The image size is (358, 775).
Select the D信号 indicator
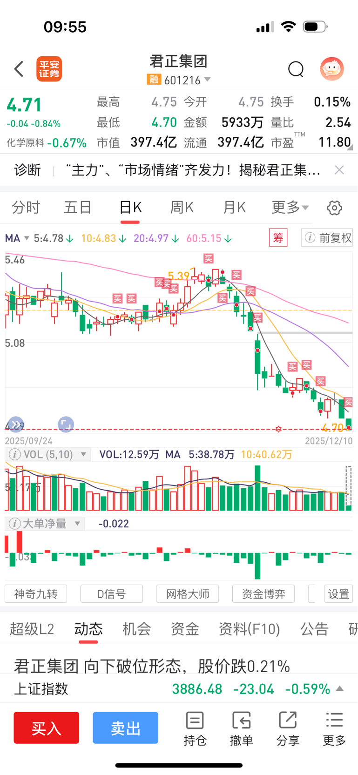112,594
